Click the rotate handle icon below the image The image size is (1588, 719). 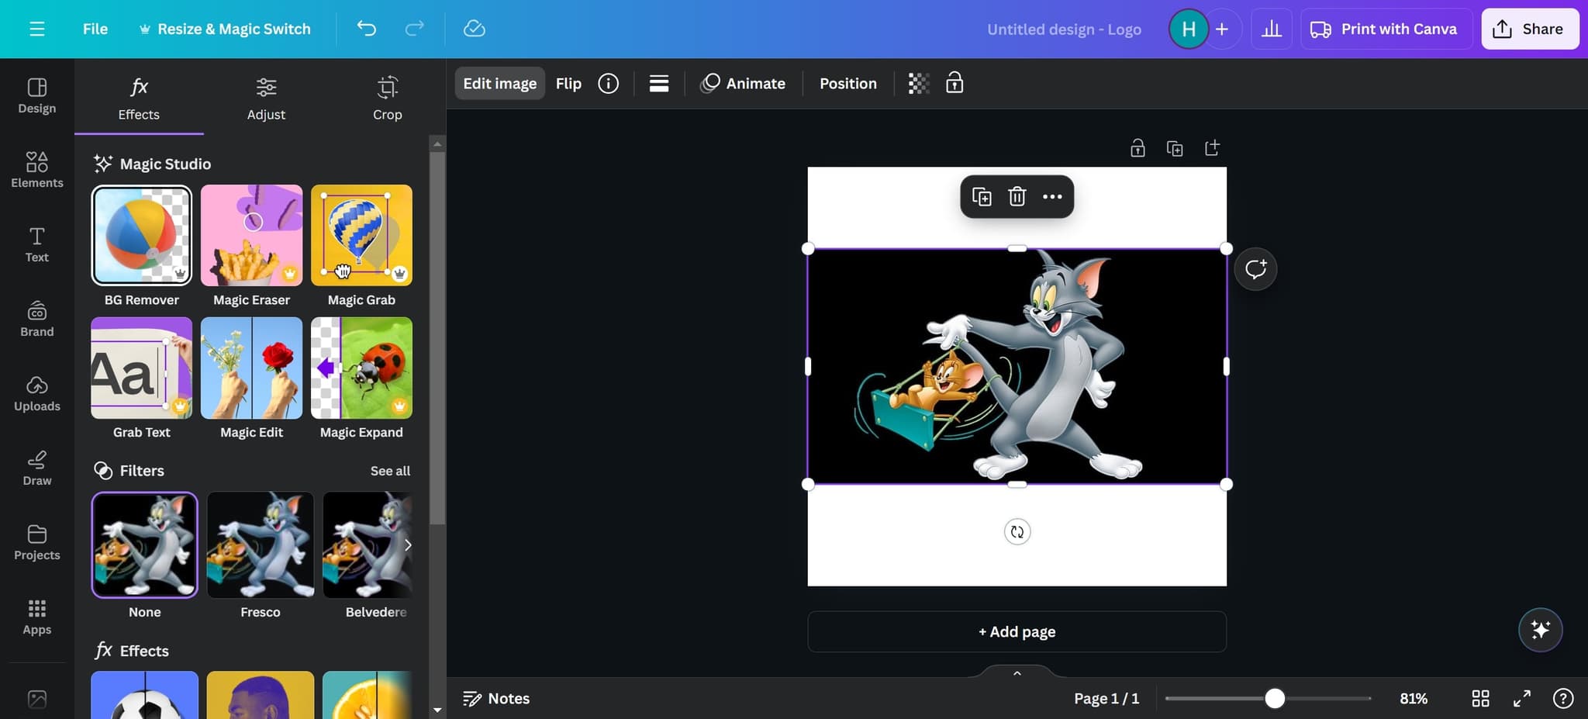pyautogui.click(x=1017, y=531)
